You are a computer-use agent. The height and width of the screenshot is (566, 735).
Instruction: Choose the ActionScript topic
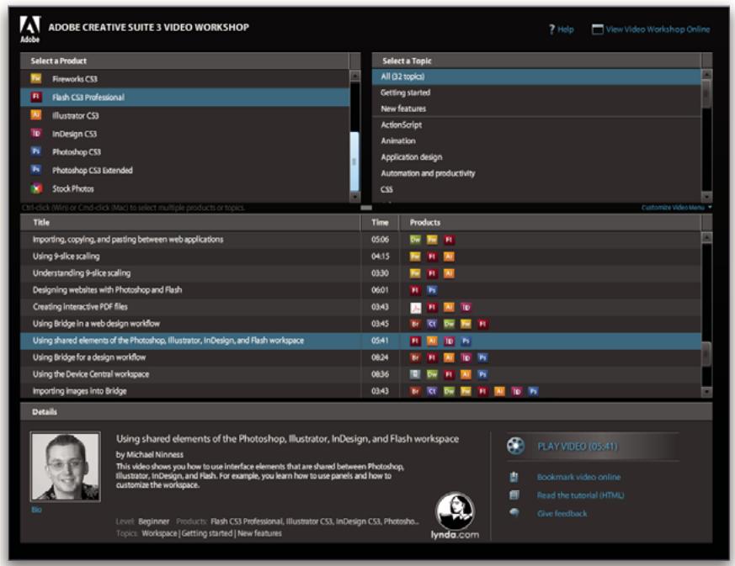click(401, 124)
